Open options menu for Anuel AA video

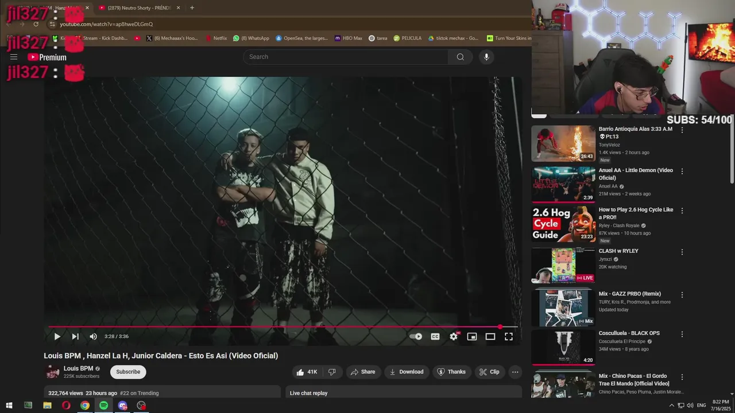pyautogui.click(x=682, y=172)
